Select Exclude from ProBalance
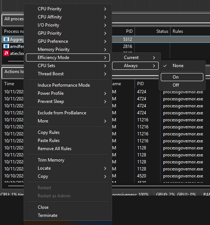 click(x=68, y=113)
